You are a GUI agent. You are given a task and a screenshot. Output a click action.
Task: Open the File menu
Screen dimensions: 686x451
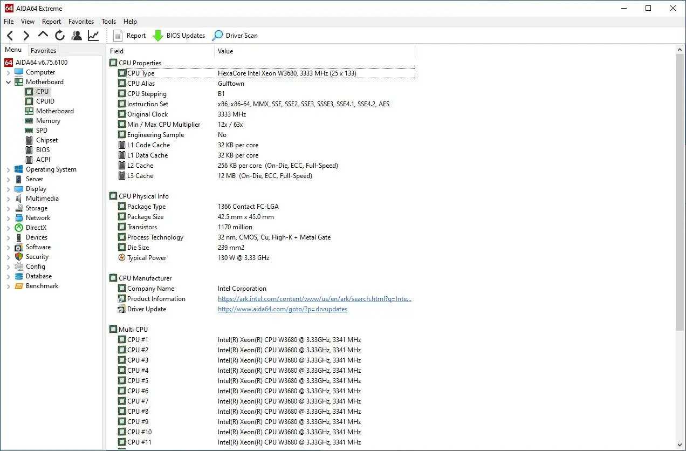(x=9, y=22)
